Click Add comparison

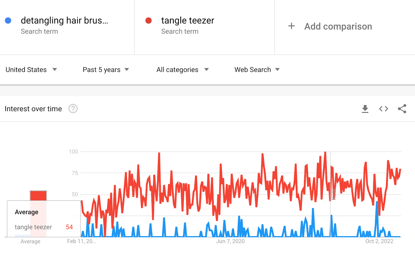tap(338, 26)
